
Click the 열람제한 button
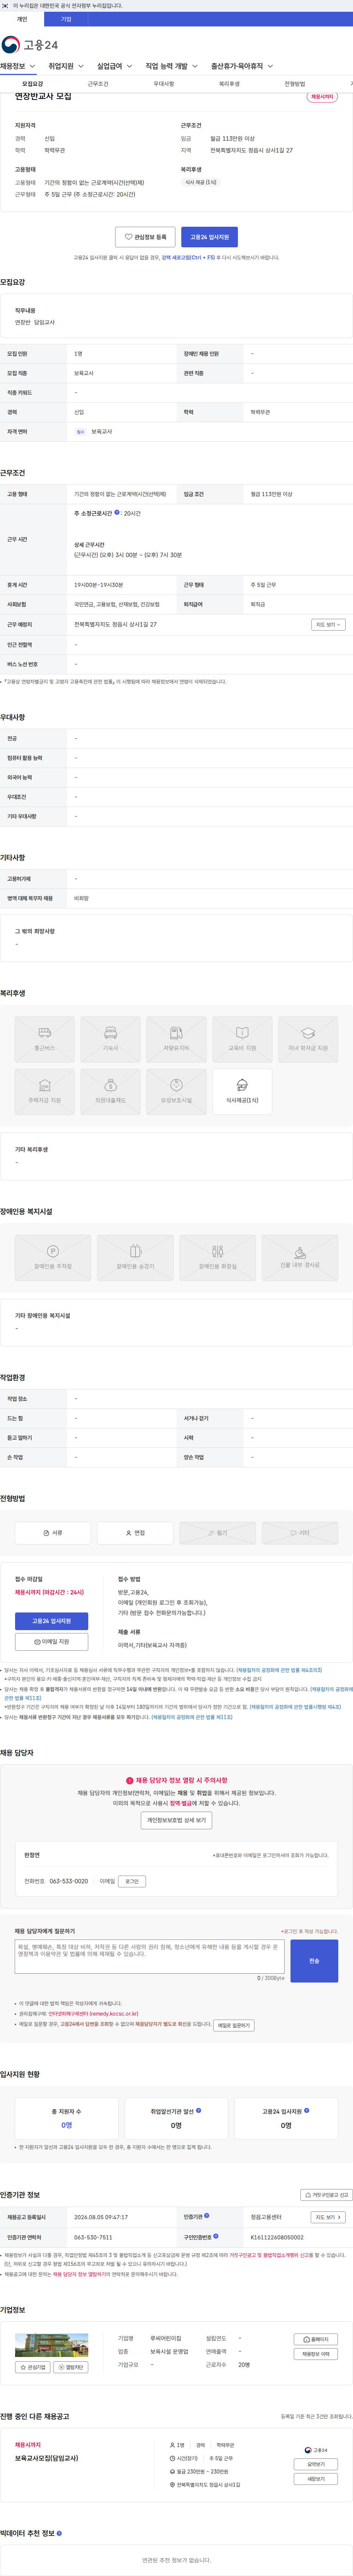point(71,2367)
